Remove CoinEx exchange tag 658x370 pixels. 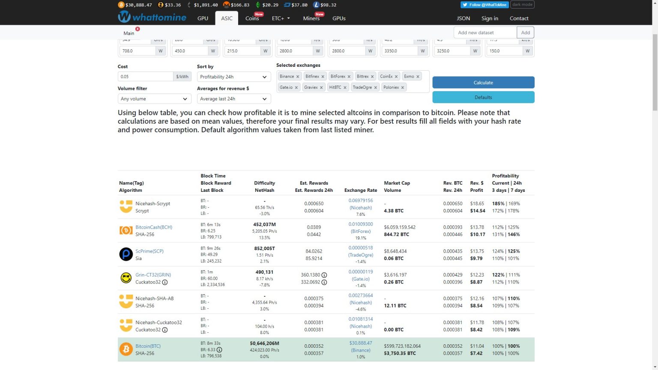pyautogui.click(x=396, y=77)
